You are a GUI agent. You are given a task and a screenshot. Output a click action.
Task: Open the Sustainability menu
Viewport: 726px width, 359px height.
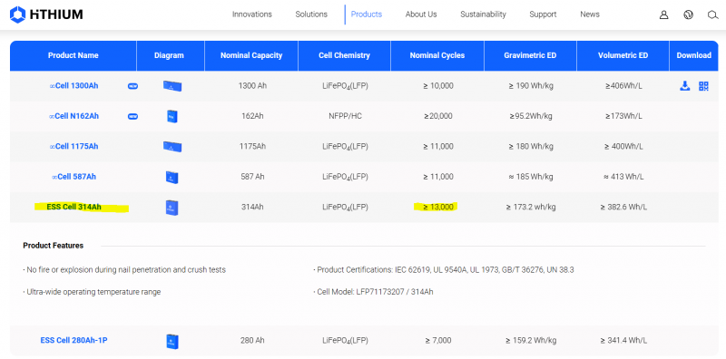483,15
